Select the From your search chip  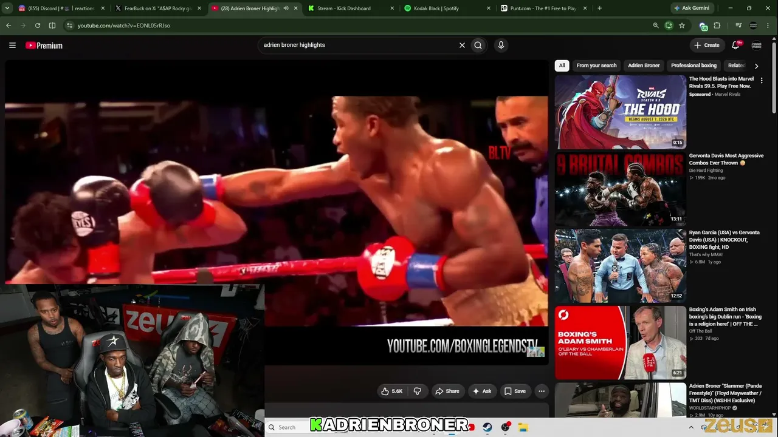pyautogui.click(x=596, y=66)
